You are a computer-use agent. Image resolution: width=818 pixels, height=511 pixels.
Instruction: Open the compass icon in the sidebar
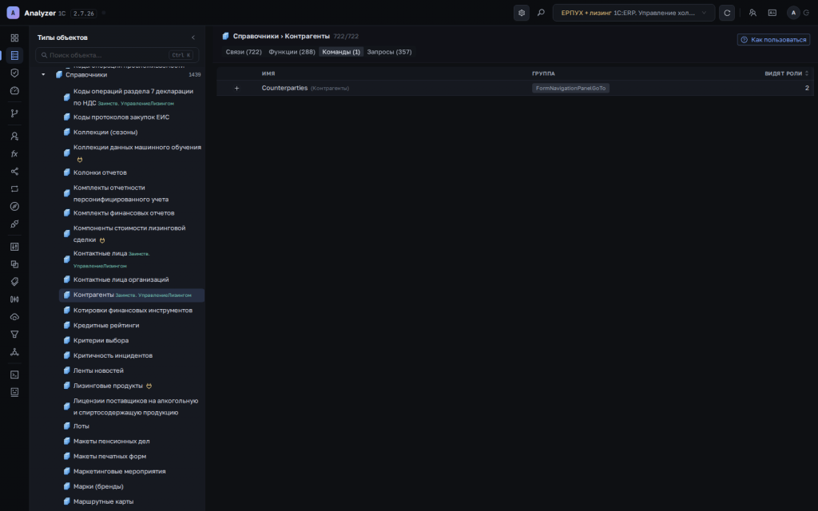14,207
